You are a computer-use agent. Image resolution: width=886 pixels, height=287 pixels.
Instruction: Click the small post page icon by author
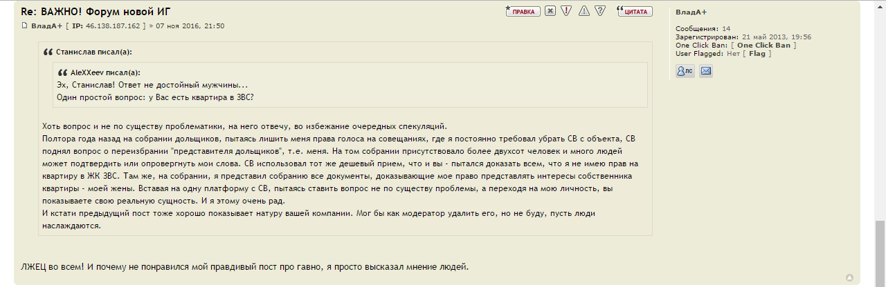24,26
